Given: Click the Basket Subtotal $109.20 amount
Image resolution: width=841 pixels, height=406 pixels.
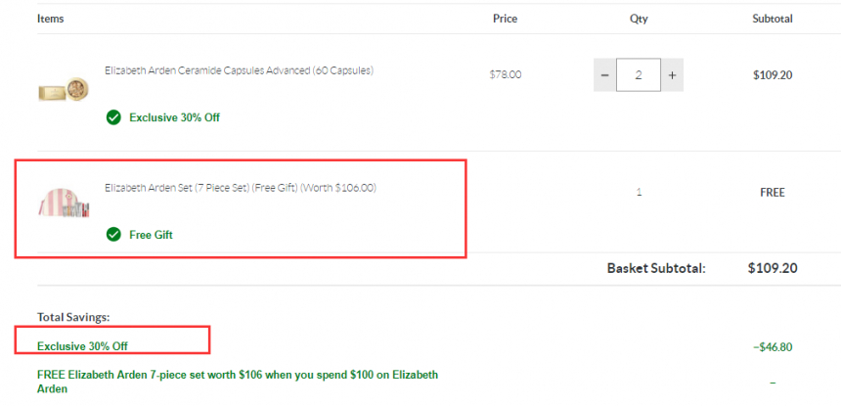Looking at the screenshot, I should pyautogui.click(x=773, y=268).
